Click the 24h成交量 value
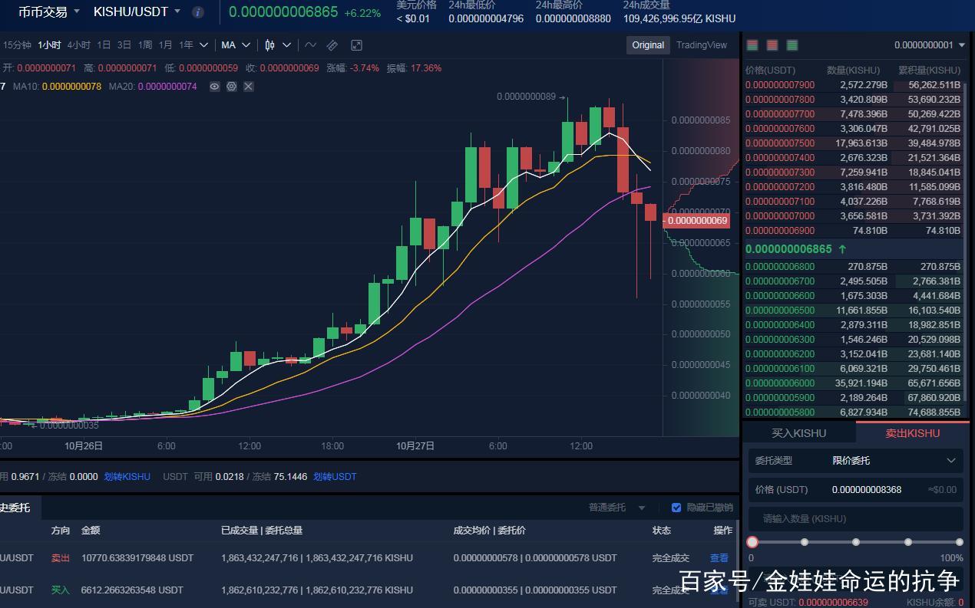This screenshot has width=975, height=608. [679, 18]
